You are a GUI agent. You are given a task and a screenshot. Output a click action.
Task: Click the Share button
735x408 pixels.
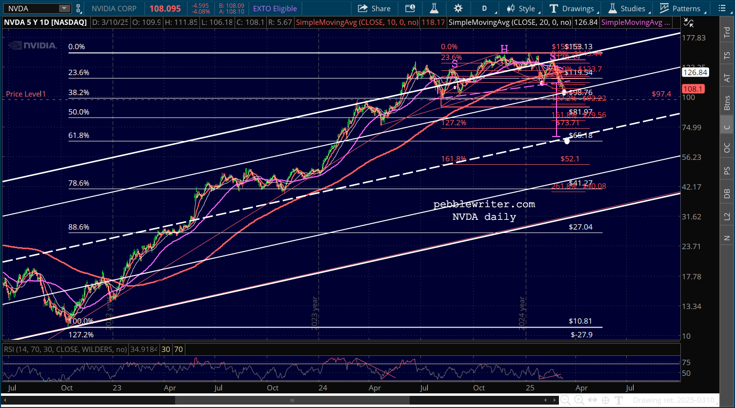click(x=375, y=8)
